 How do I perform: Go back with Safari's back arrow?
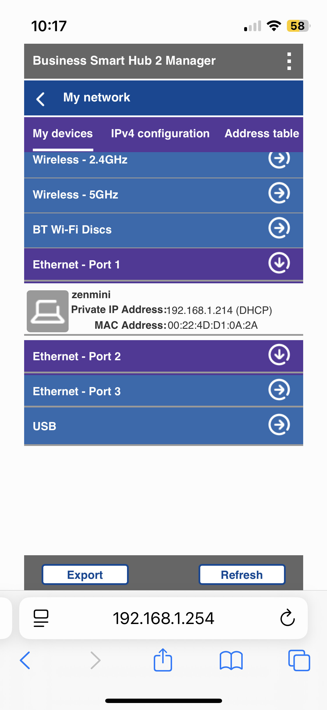(25, 660)
